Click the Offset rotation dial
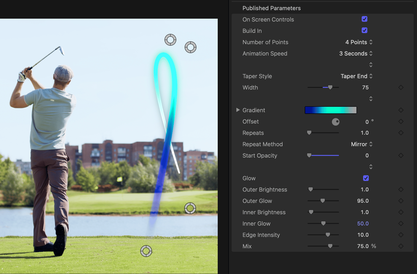417x274 pixels. (336, 122)
